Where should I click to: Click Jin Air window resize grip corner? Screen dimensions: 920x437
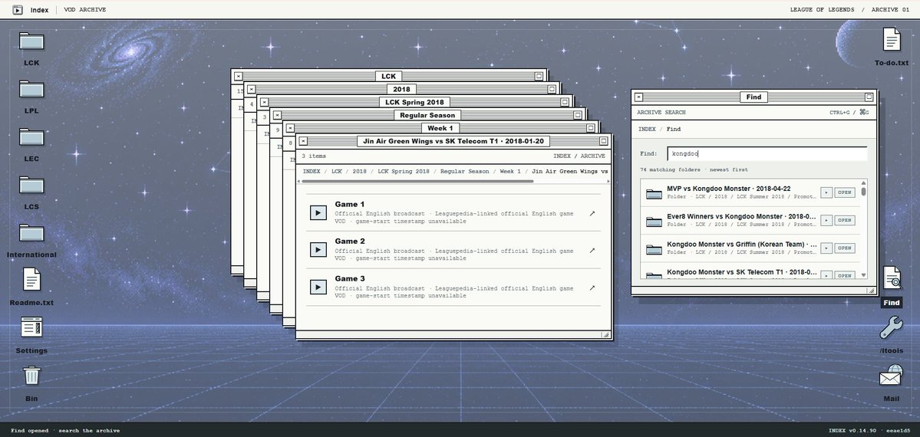[x=606, y=335]
